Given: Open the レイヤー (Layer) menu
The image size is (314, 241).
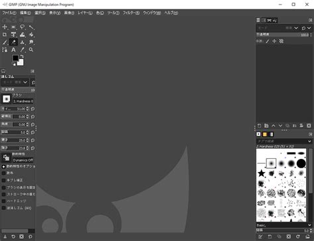Looking at the screenshot, I should point(85,13).
